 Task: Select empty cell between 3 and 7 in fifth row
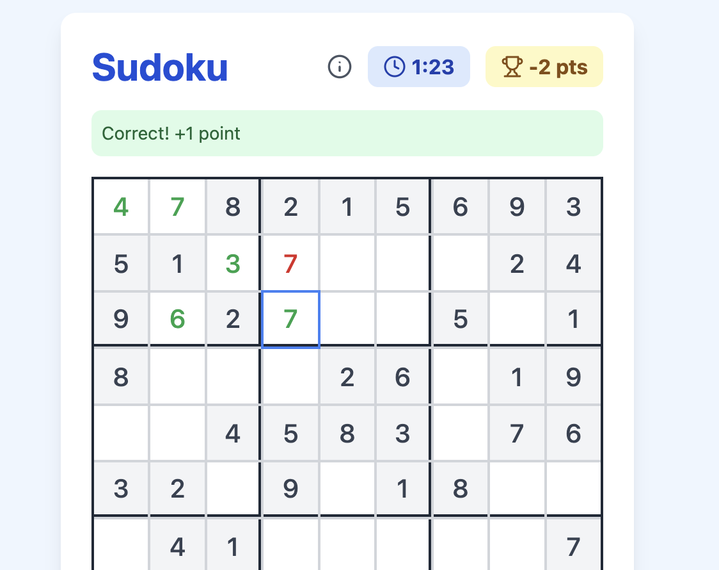(x=461, y=434)
